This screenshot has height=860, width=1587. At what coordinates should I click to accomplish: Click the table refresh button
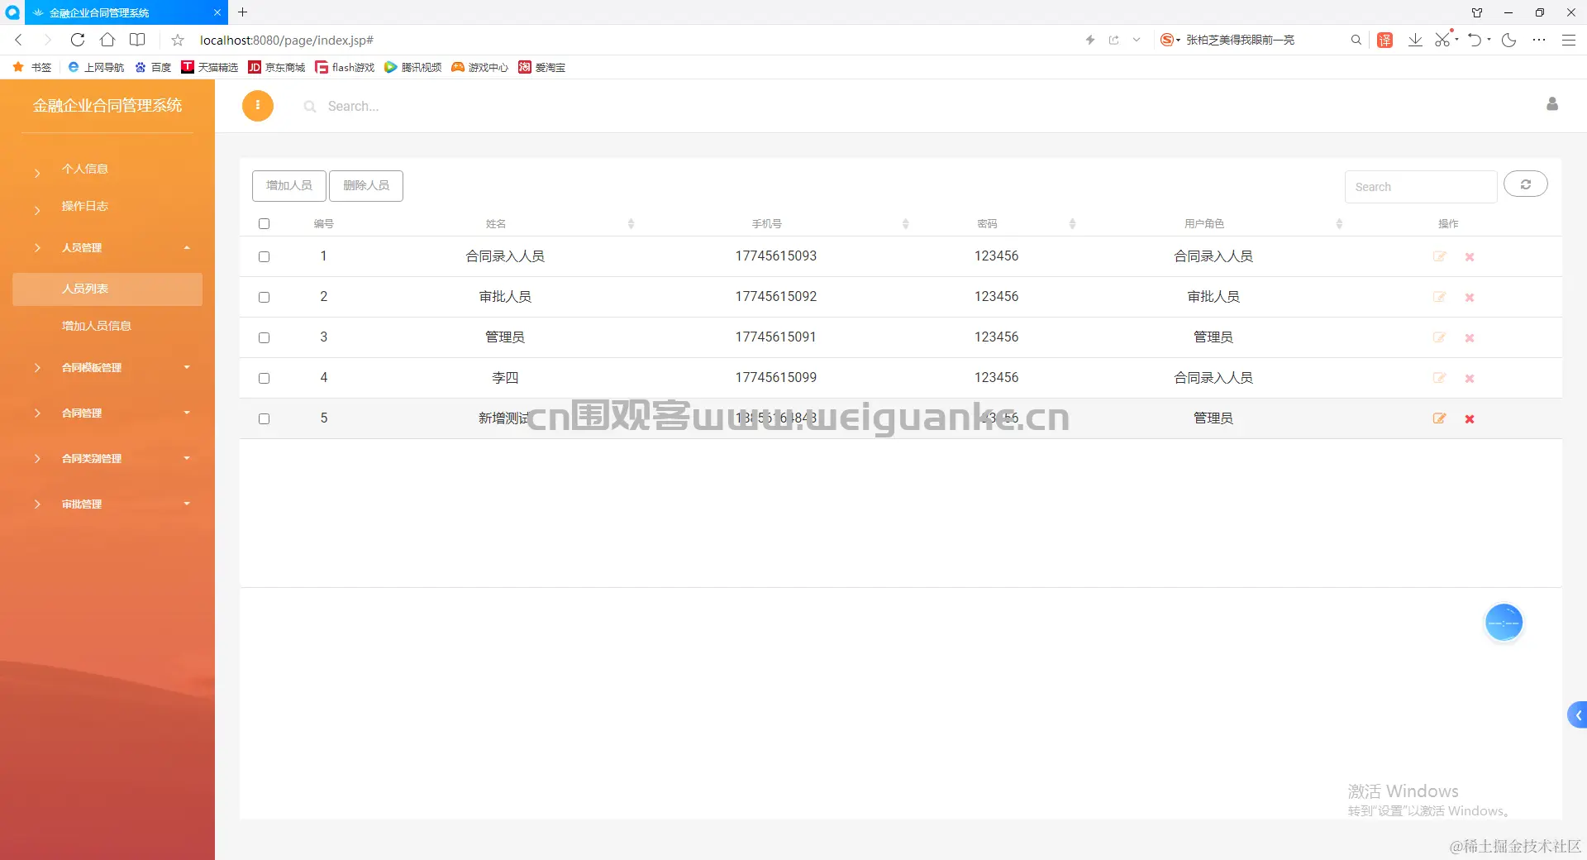(x=1525, y=184)
